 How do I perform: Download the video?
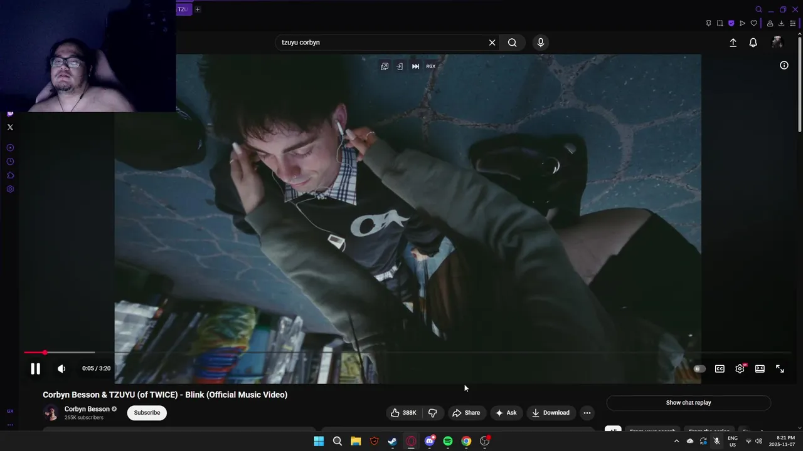pyautogui.click(x=550, y=413)
